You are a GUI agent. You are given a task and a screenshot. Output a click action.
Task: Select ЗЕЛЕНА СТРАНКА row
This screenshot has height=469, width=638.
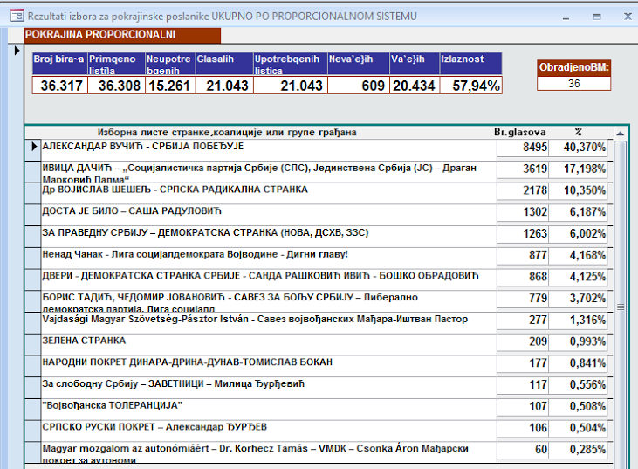[269, 344]
